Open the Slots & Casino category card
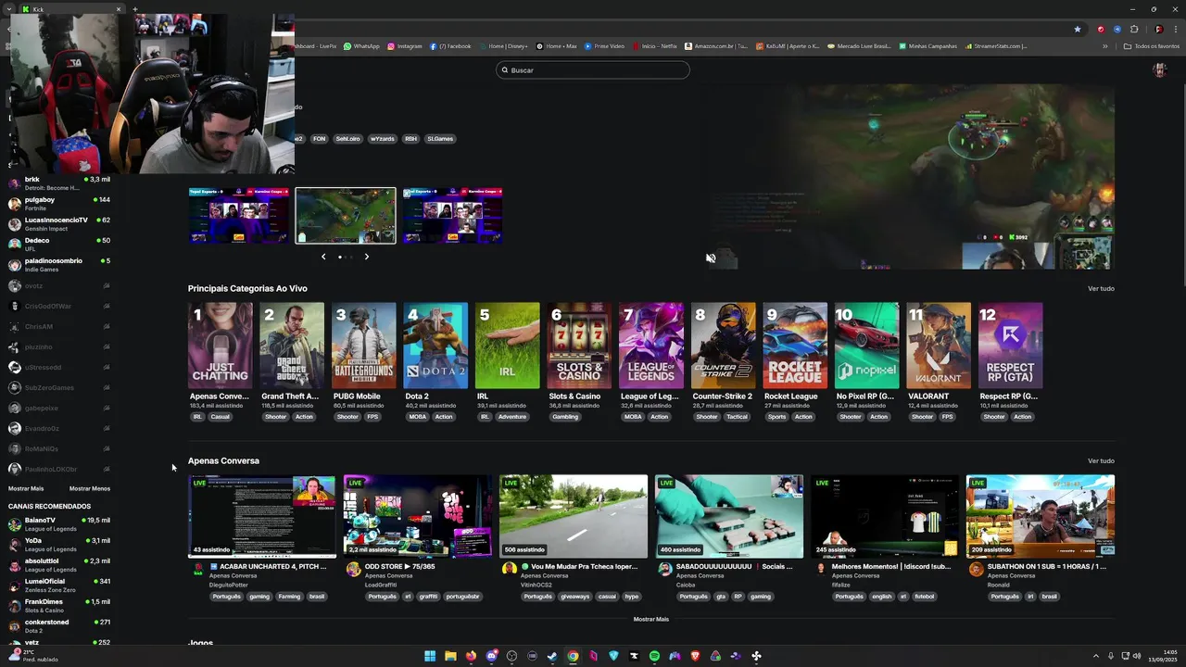 click(579, 346)
